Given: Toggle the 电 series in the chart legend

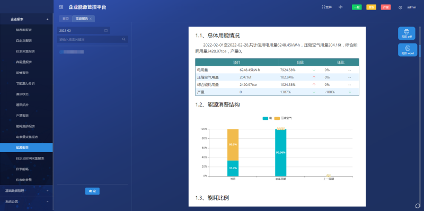Looking at the screenshot, I should pyautogui.click(x=268, y=118).
